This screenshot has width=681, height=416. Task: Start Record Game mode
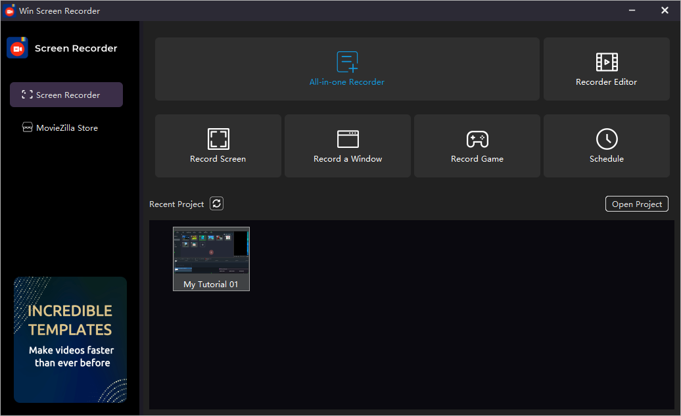pos(477,146)
